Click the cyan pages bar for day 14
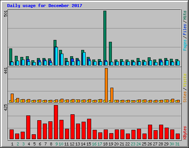 tap(84, 59)
